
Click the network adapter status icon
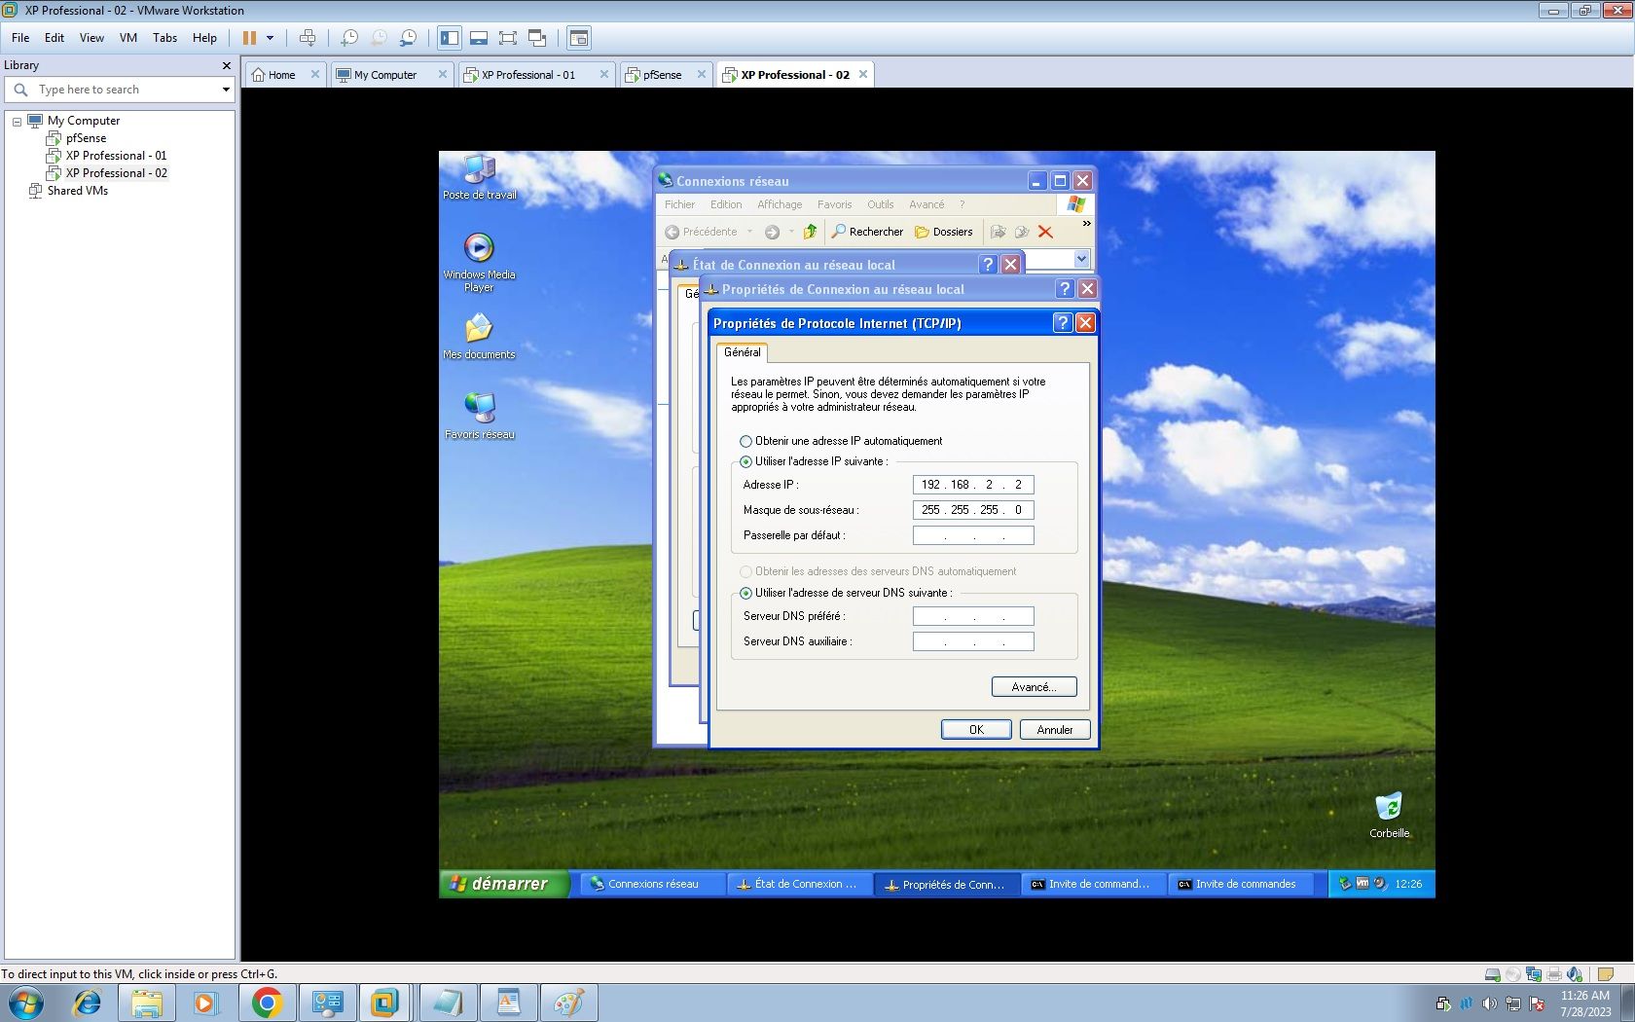[1534, 974]
